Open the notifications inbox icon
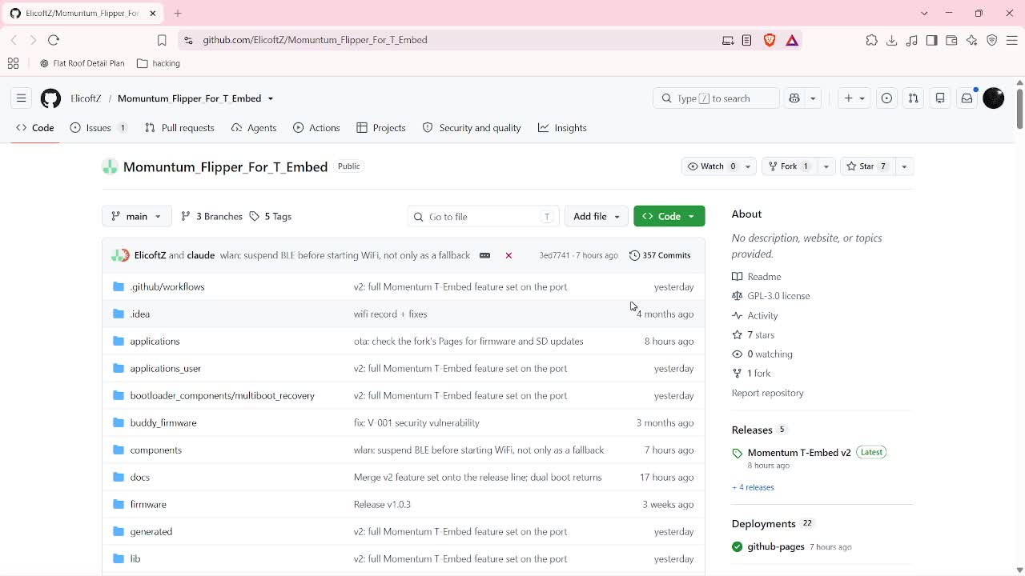This screenshot has width=1025, height=576. pyautogui.click(x=967, y=98)
